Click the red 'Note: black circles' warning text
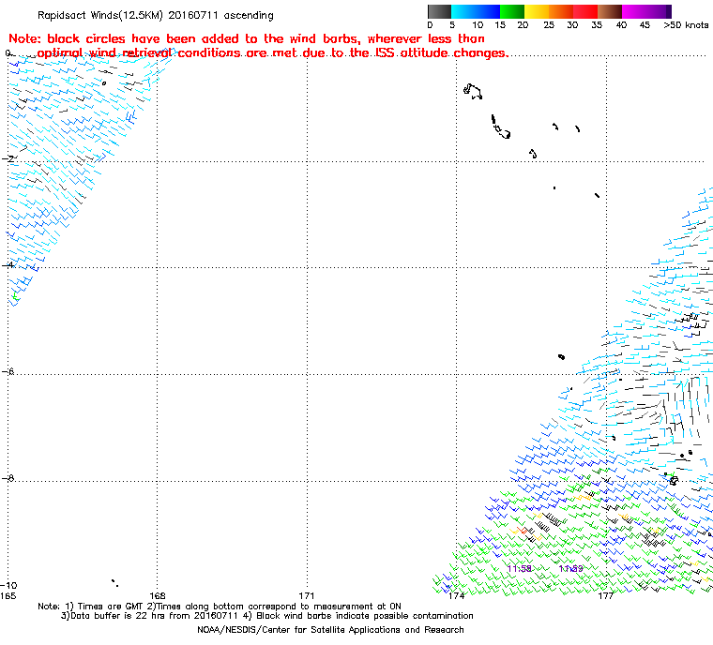The image size is (713, 645). tap(258, 46)
